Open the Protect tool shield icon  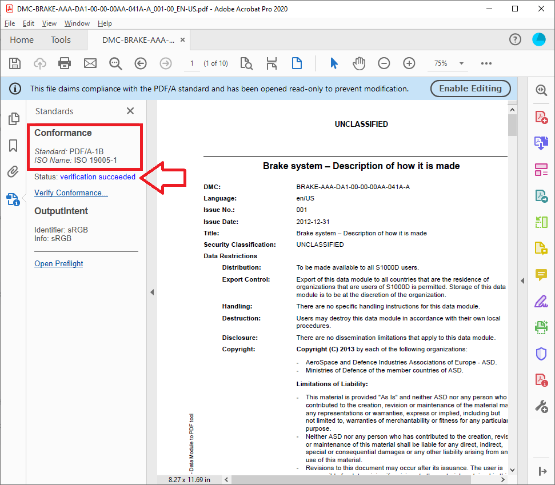[541, 354]
